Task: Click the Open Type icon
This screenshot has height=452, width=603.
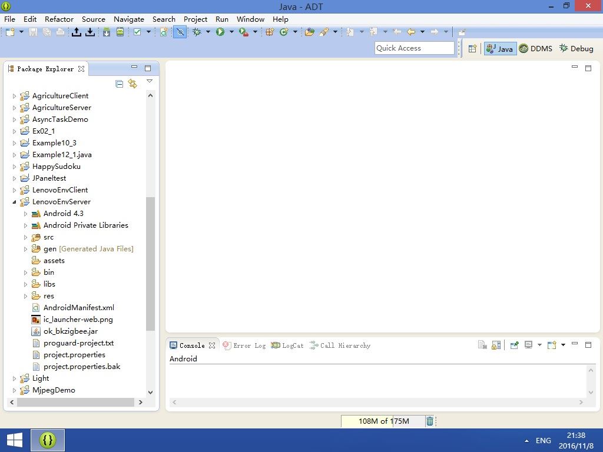Action: pyautogui.click(x=310, y=32)
